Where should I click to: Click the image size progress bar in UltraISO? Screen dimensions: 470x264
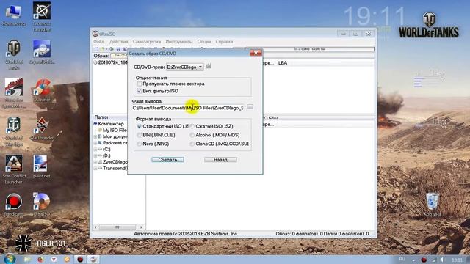[310, 49]
